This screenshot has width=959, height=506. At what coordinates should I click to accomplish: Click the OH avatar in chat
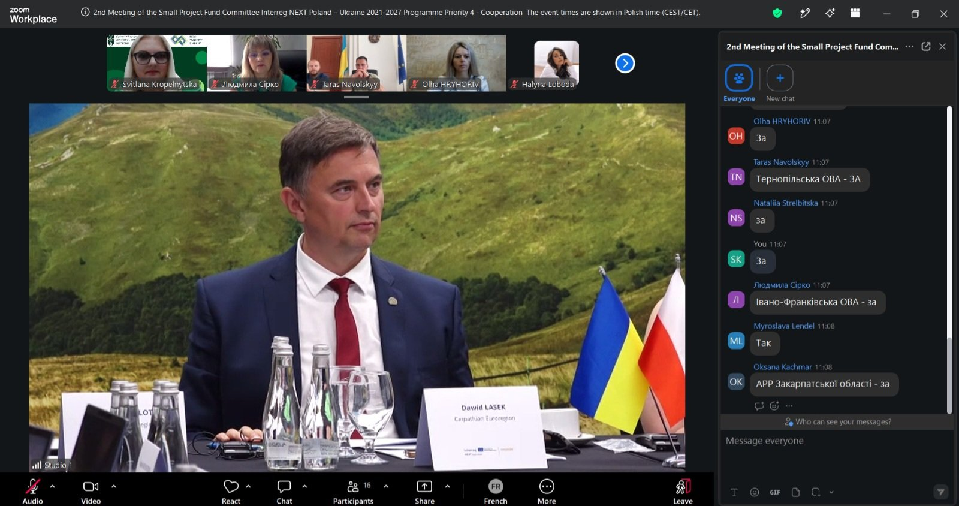click(736, 136)
